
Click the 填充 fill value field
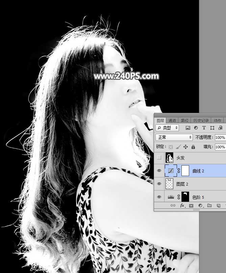click(220, 147)
